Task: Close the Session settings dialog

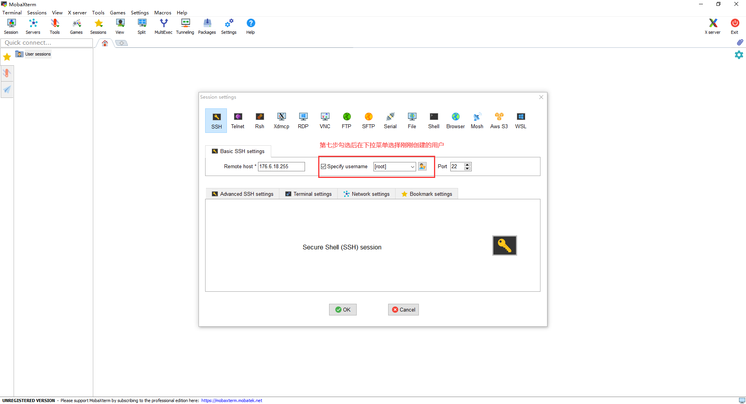Action: [541, 97]
